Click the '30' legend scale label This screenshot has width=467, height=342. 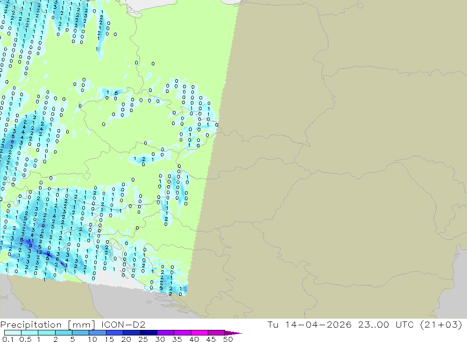click(160, 339)
